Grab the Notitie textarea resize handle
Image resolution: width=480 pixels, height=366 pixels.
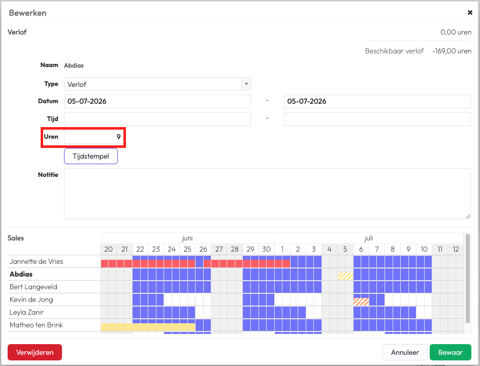click(x=468, y=216)
